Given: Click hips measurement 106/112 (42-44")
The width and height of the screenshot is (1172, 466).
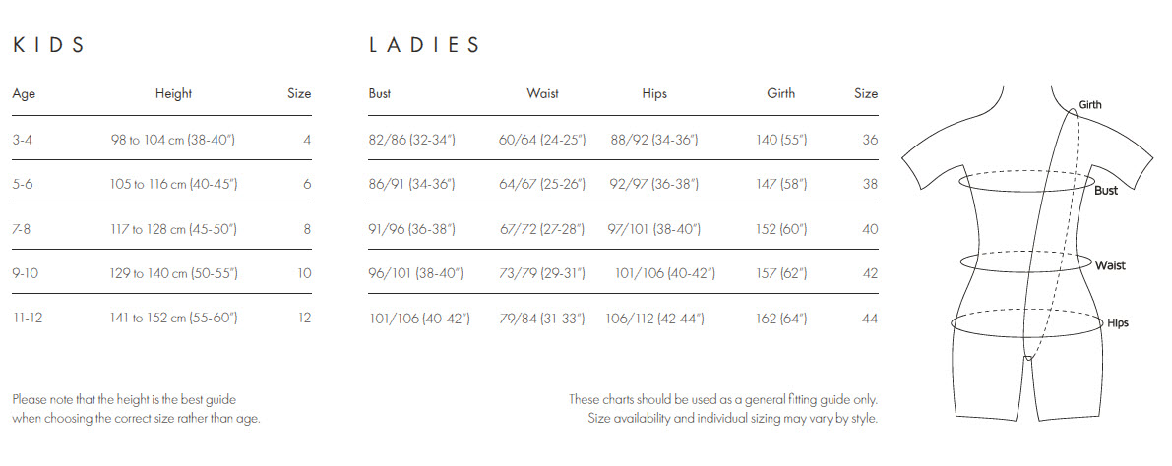Looking at the screenshot, I should coord(655,319).
